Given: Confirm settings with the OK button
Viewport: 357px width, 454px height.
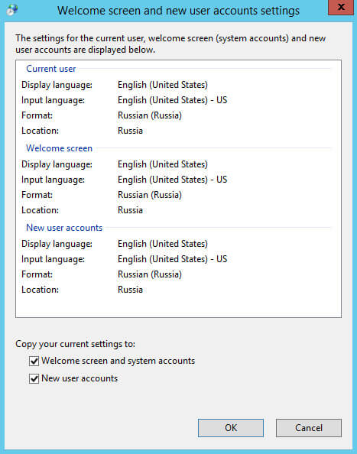Looking at the screenshot, I should [x=231, y=428].
